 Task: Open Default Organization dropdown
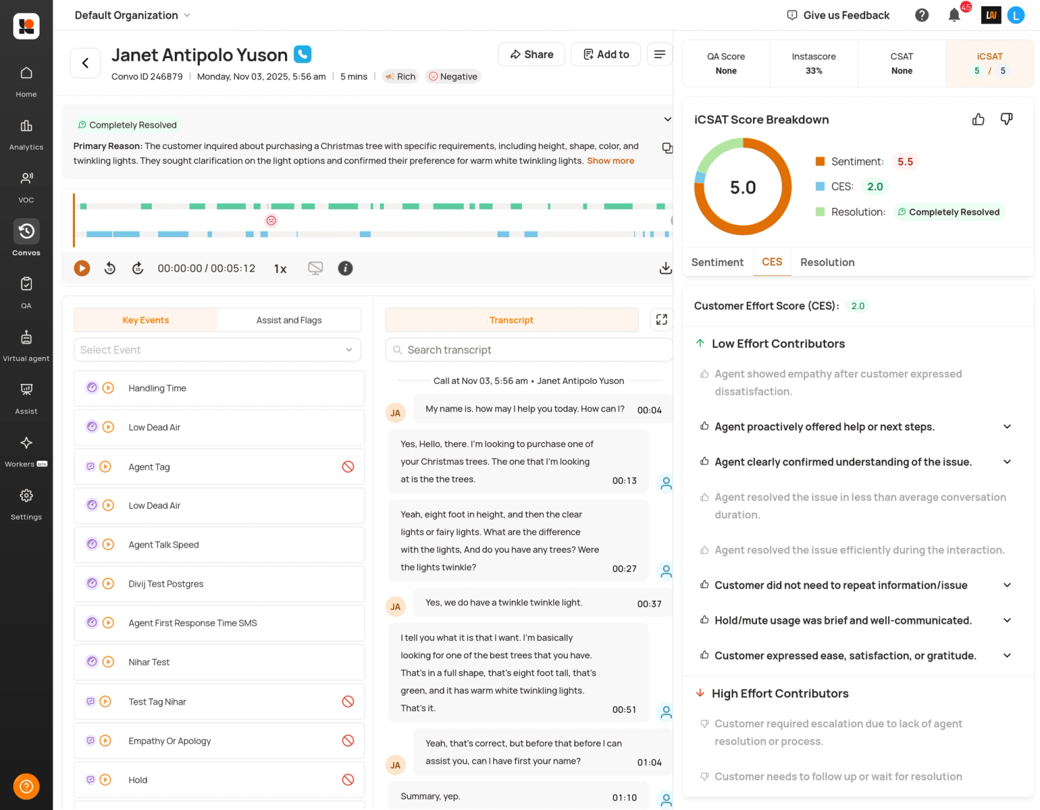132,15
